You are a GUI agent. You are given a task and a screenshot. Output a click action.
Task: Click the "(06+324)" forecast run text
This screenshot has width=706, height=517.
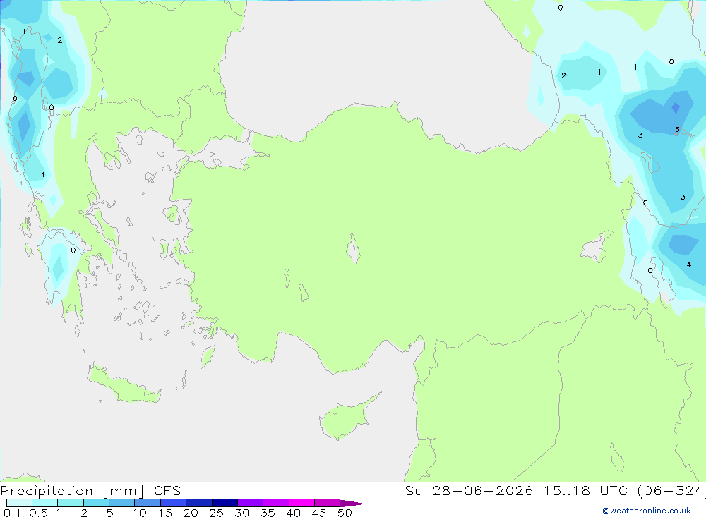click(671, 490)
